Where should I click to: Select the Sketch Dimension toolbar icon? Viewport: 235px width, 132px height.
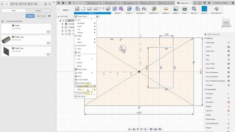coord(102,9)
